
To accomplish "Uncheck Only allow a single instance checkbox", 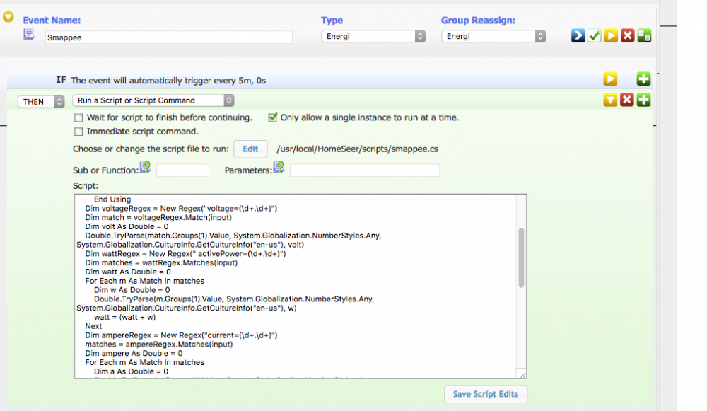I will click(x=272, y=117).
